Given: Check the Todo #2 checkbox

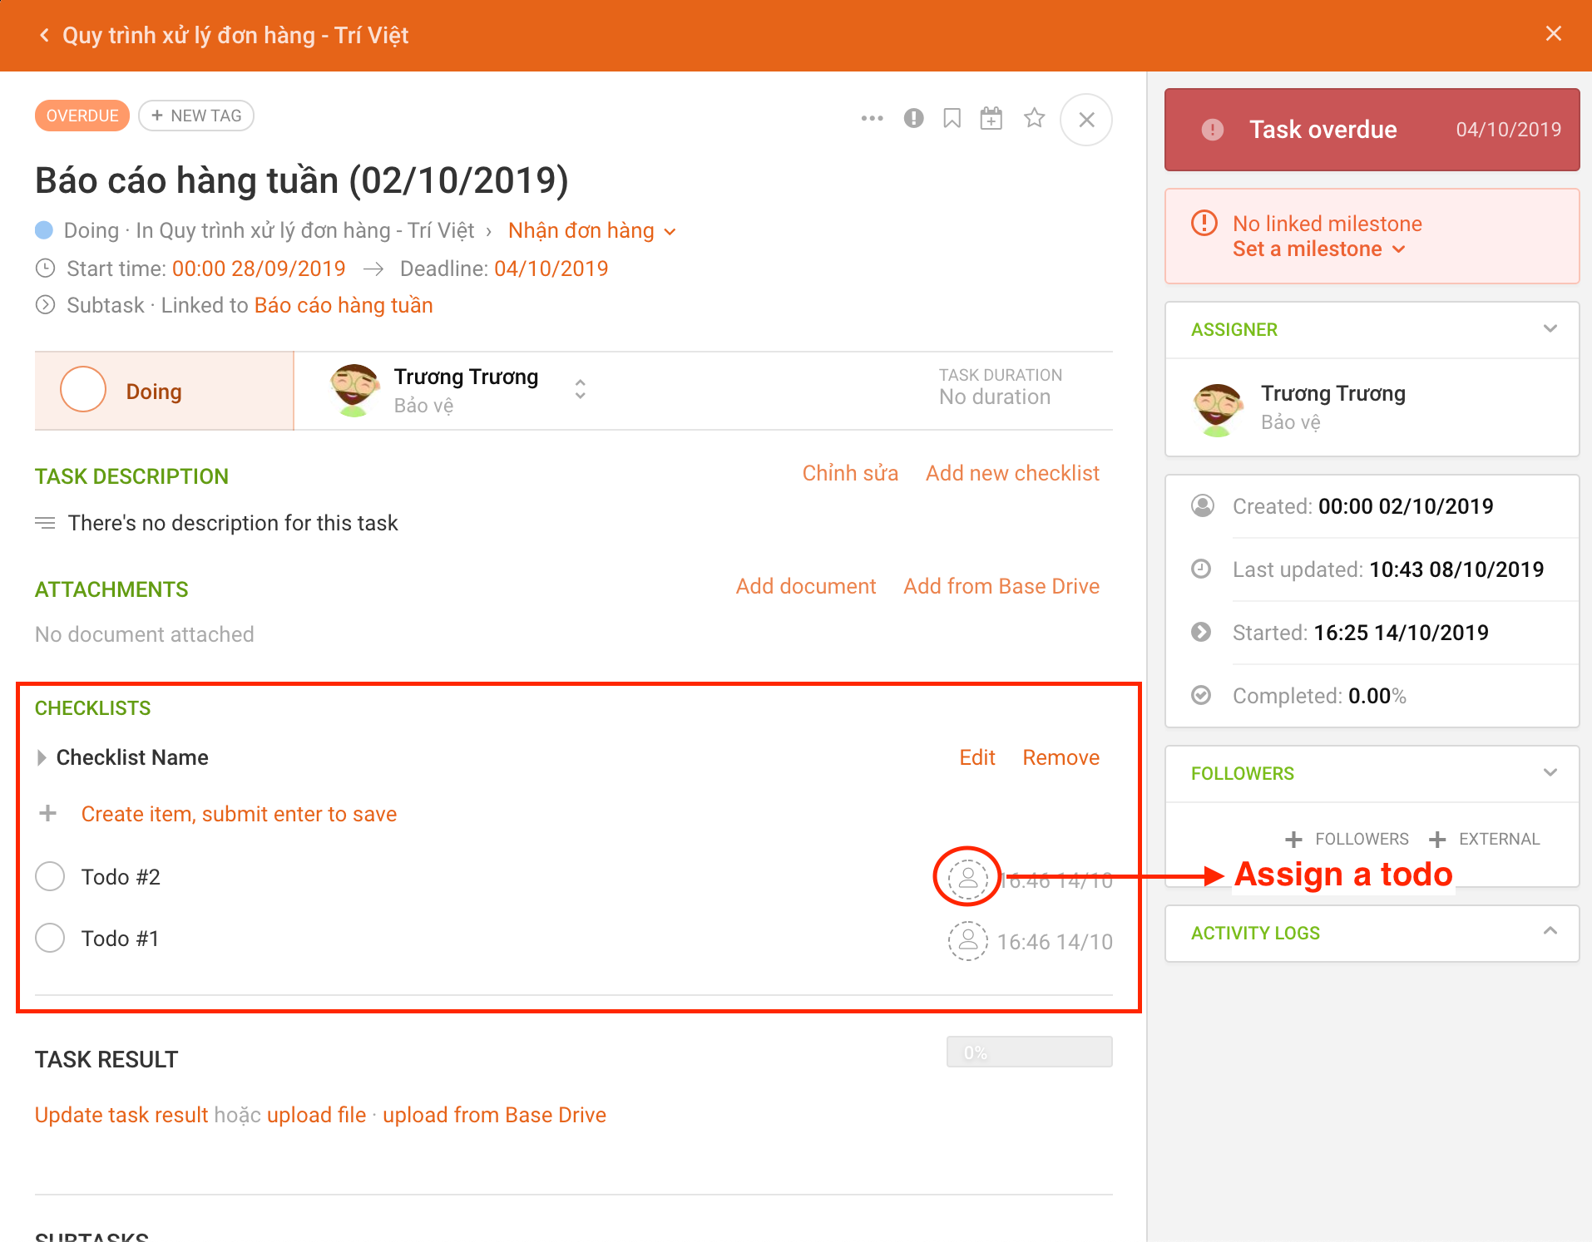Looking at the screenshot, I should coord(50,876).
